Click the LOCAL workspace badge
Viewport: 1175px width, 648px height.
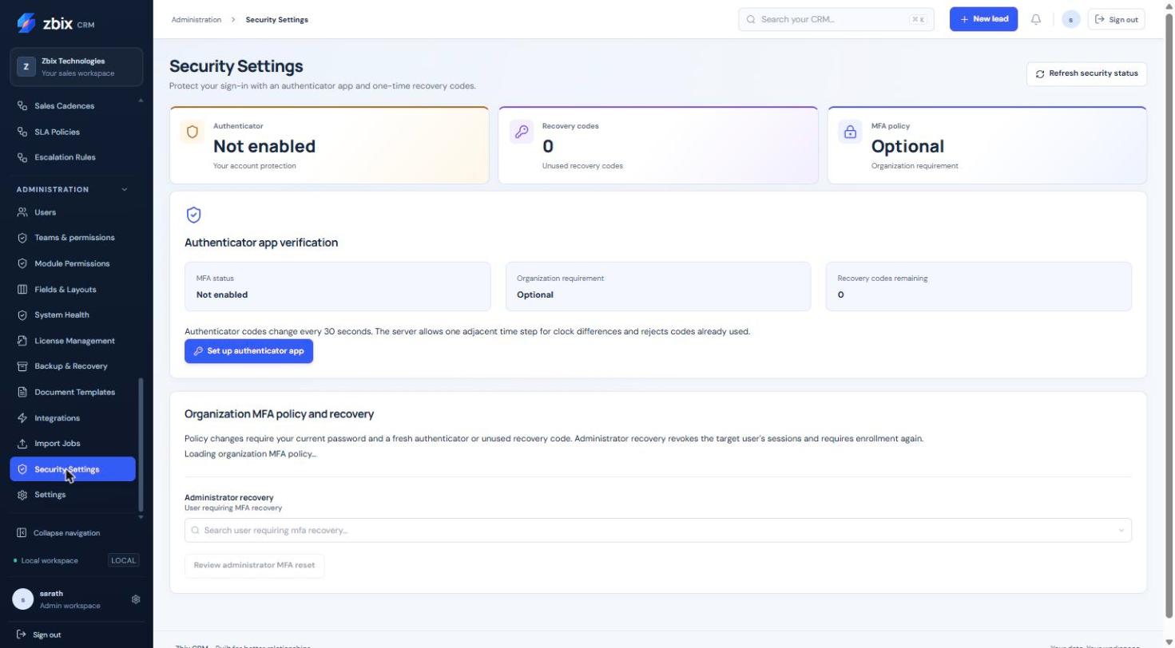click(123, 560)
